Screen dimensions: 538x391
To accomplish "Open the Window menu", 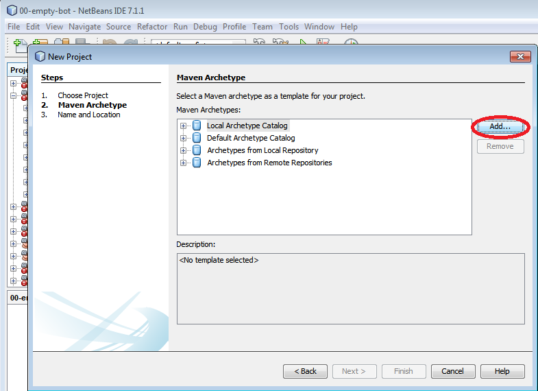I will [319, 27].
